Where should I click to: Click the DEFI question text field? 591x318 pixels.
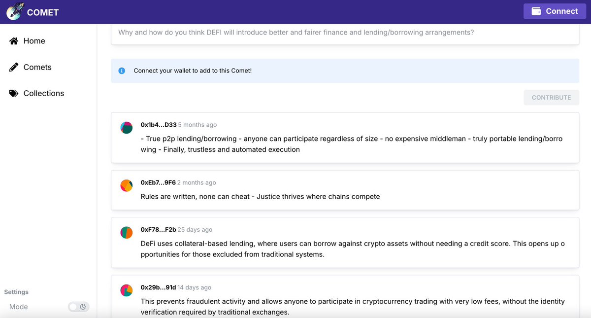(345, 32)
